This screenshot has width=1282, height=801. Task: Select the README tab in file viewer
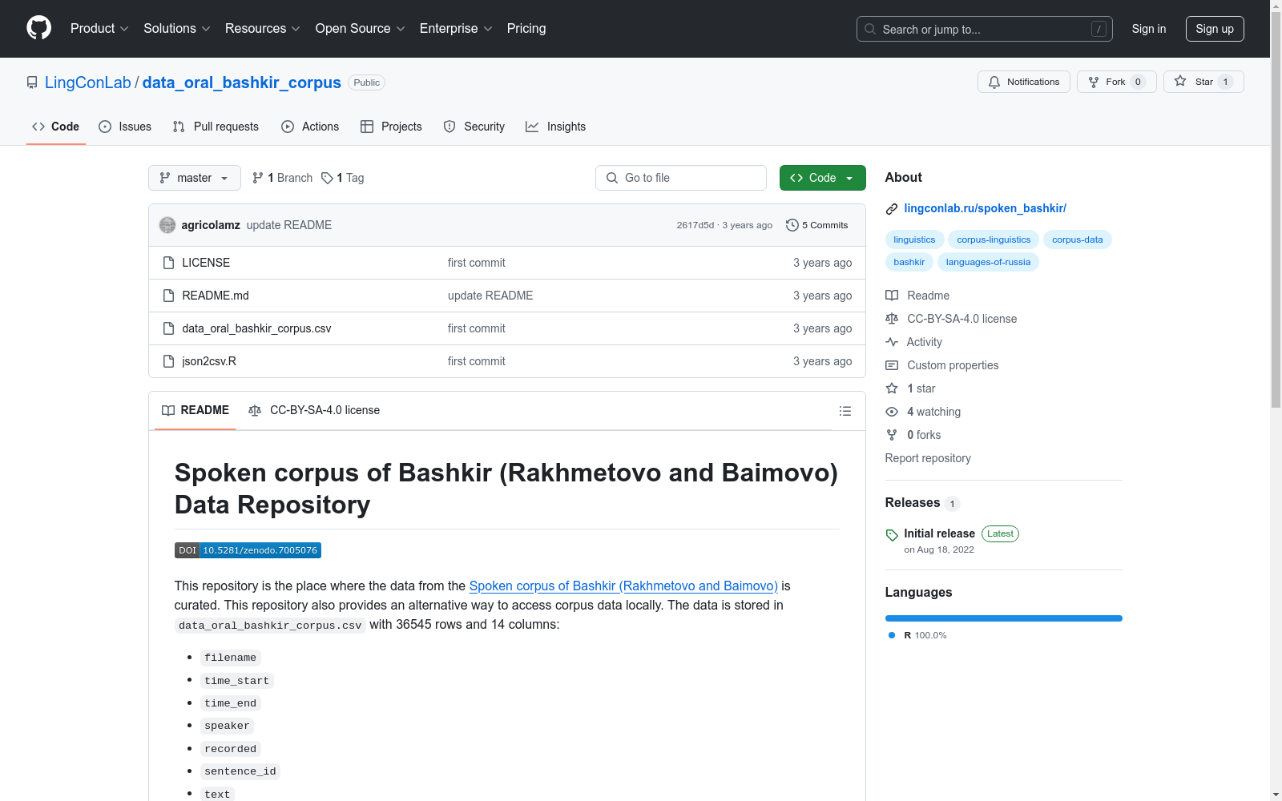pyautogui.click(x=196, y=410)
